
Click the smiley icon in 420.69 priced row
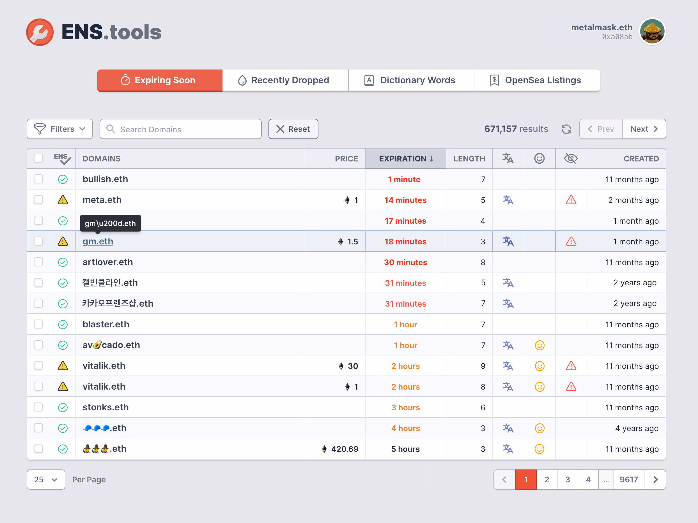point(539,449)
